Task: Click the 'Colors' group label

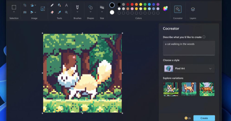Action: click(x=138, y=18)
